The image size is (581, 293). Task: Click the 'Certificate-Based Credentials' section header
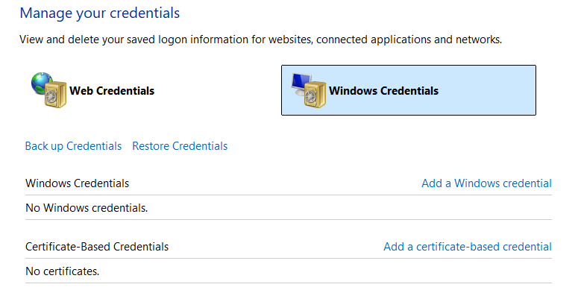97,247
